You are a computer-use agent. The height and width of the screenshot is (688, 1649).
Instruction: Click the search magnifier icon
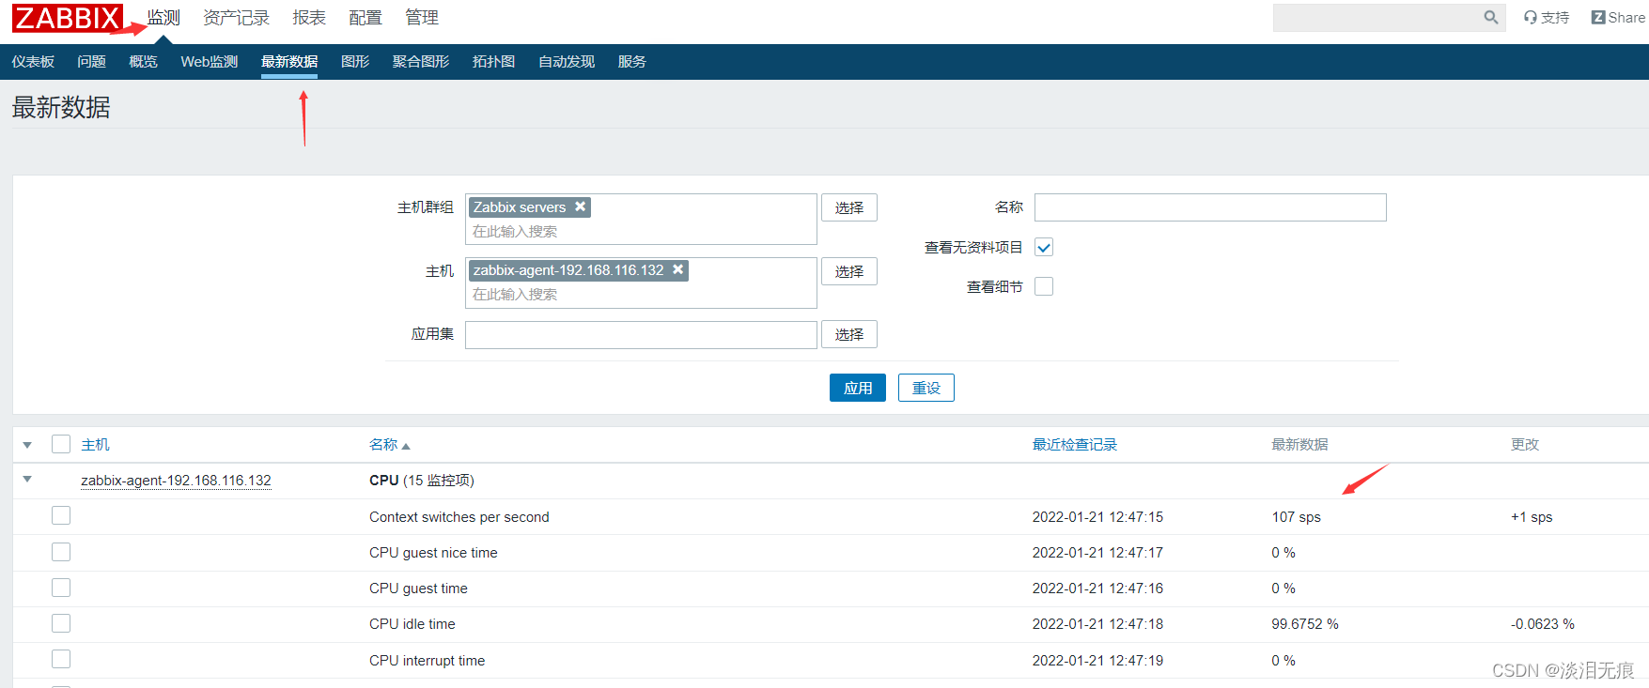point(1490,17)
